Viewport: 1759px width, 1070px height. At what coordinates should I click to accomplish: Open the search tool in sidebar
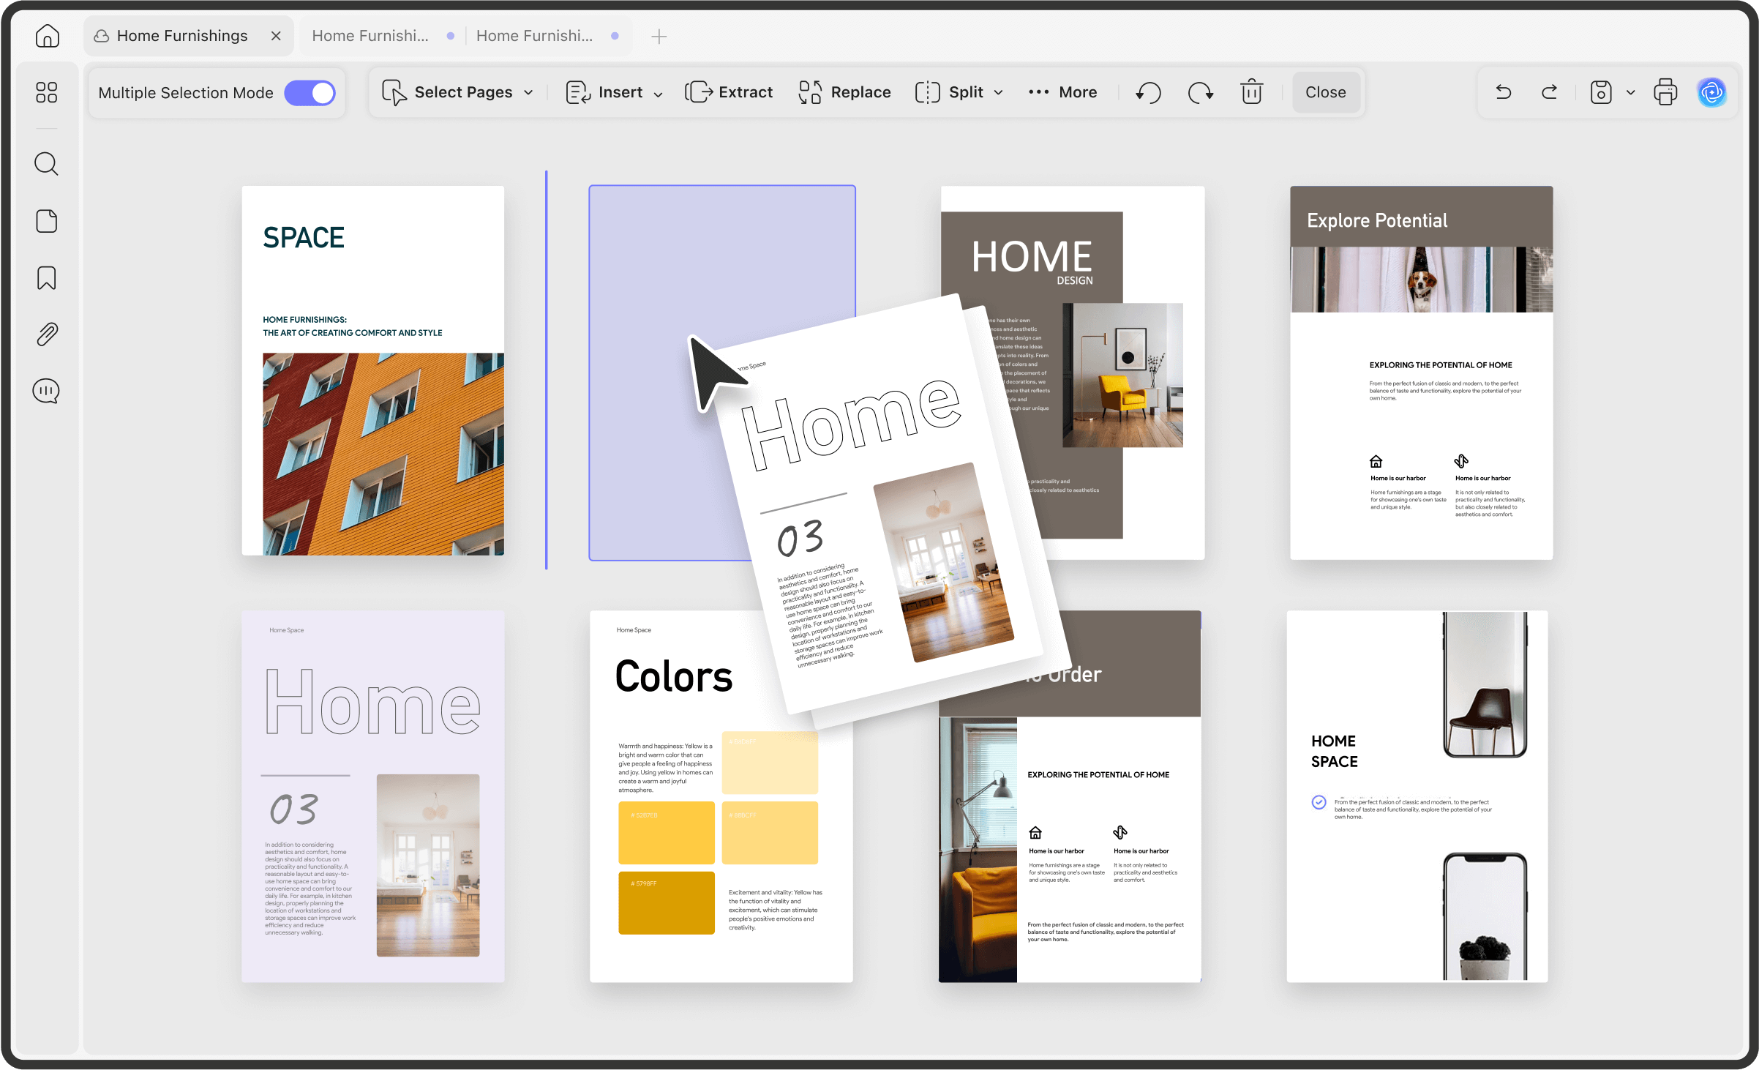point(47,164)
